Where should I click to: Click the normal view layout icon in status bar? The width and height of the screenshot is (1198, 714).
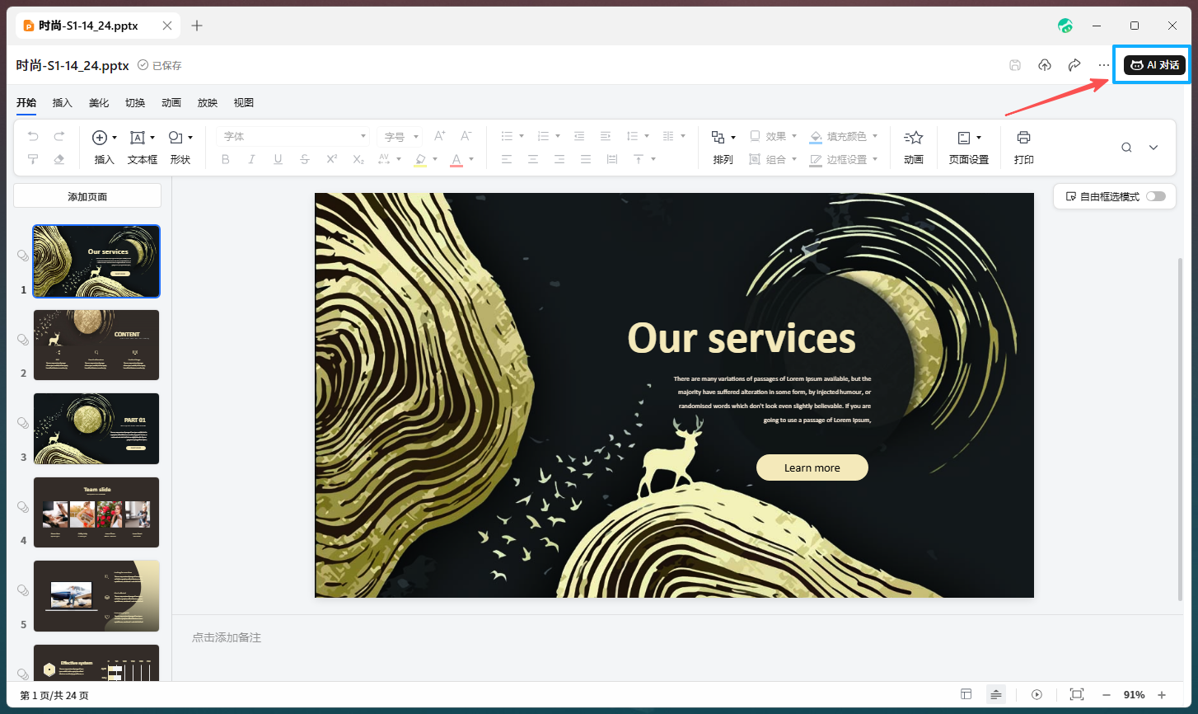point(966,695)
